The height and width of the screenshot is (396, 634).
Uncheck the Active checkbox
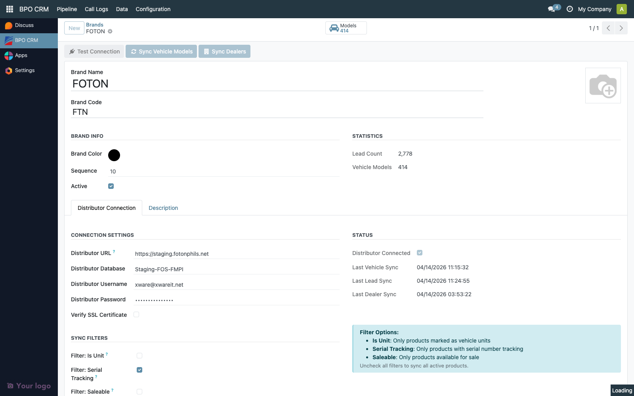111,186
